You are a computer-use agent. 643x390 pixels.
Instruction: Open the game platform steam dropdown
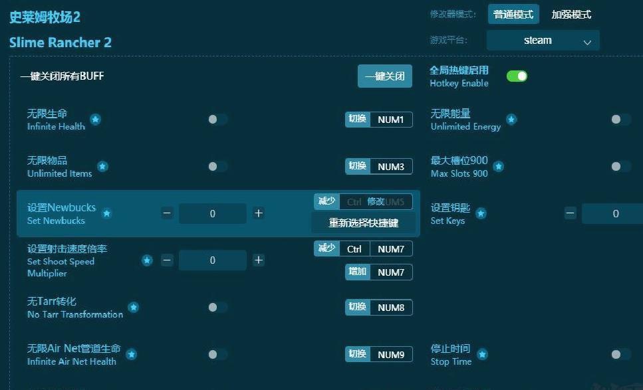543,40
